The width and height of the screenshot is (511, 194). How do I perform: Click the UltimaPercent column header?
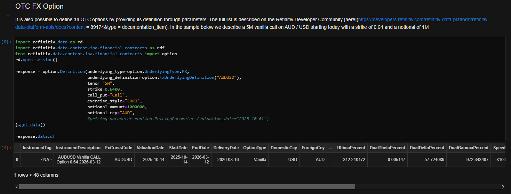click(x=351, y=148)
